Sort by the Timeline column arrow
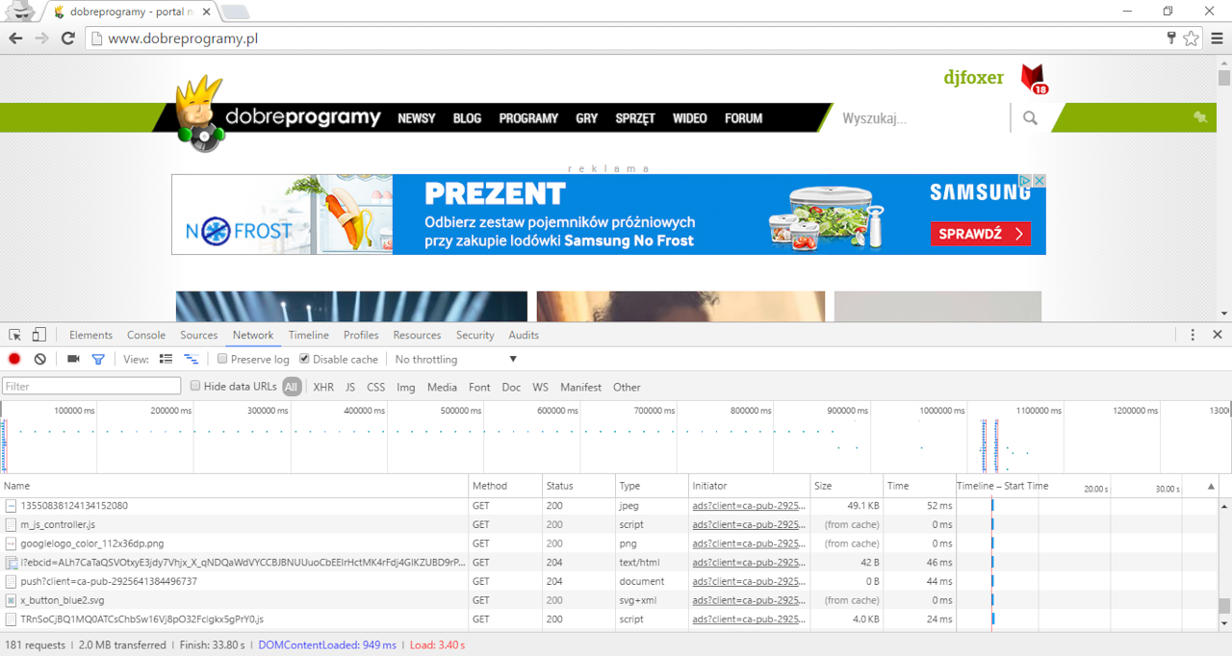This screenshot has width=1232, height=656. (1212, 487)
